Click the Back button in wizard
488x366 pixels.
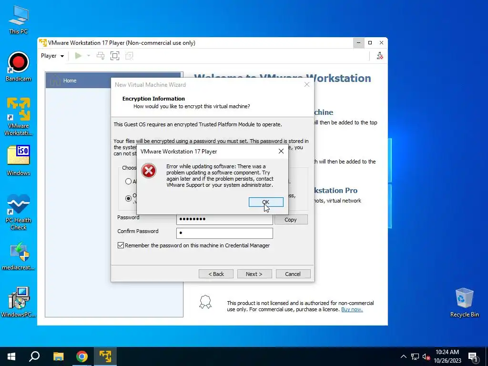[216, 274]
